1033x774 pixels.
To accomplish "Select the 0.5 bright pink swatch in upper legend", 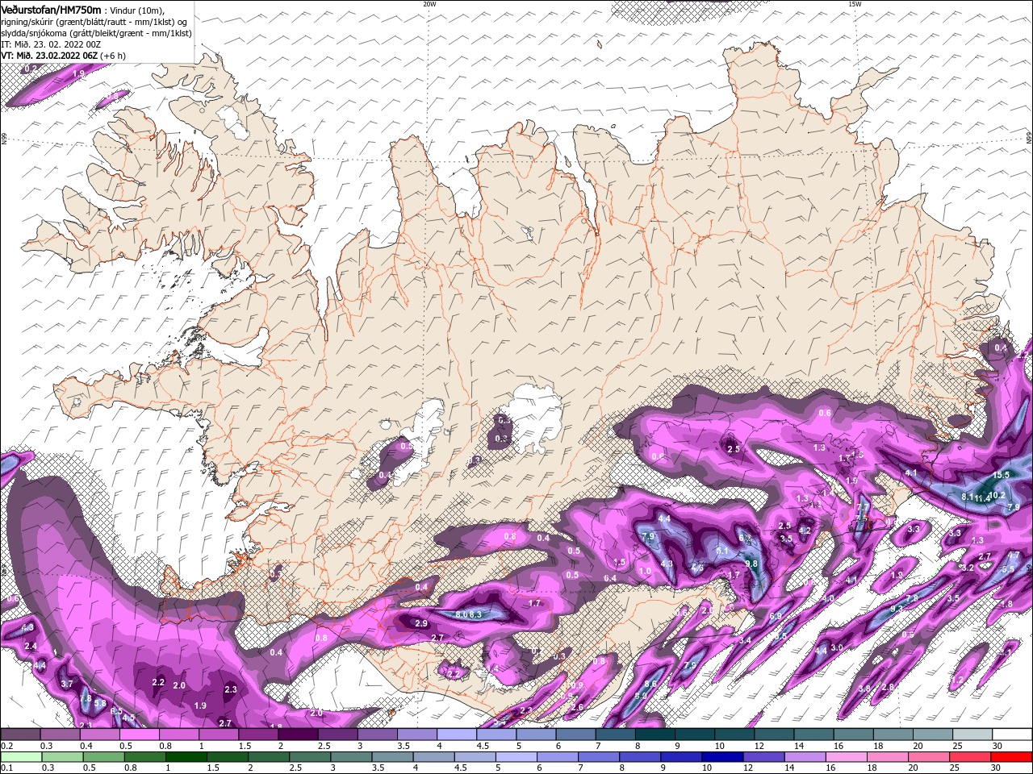I will pyautogui.click(x=140, y=734).
